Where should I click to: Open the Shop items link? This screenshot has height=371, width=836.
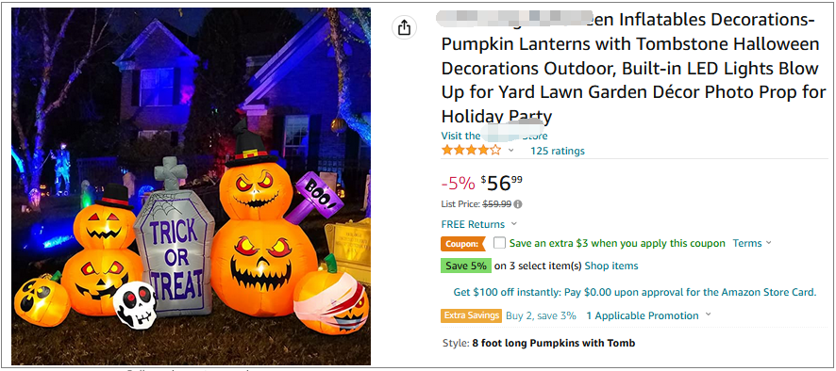click(x=611, y=266)
